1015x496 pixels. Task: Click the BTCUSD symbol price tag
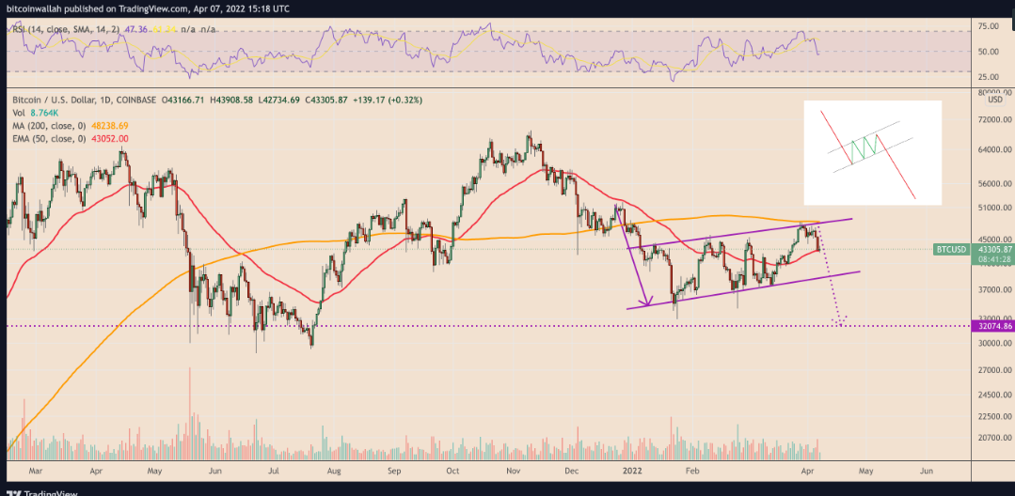[x=952, y=249]
